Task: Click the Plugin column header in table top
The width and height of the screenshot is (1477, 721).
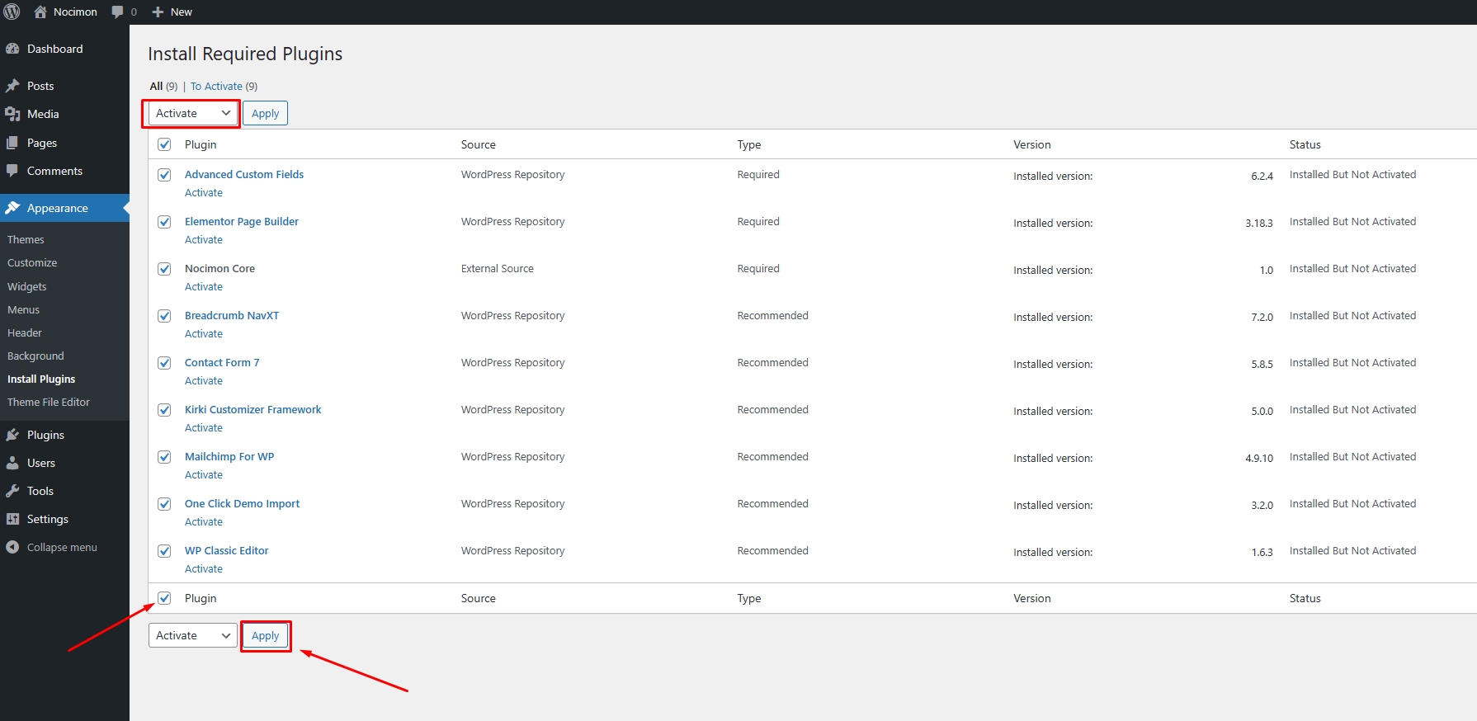Action: click(201, 144)
